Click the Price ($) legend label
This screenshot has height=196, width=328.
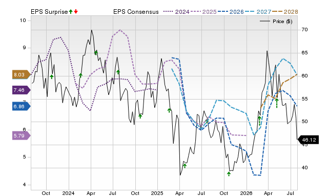coord(282,22)
